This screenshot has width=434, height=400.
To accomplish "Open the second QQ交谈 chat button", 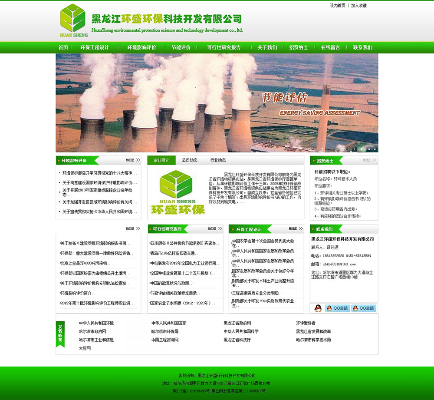I will click(363, 308).
